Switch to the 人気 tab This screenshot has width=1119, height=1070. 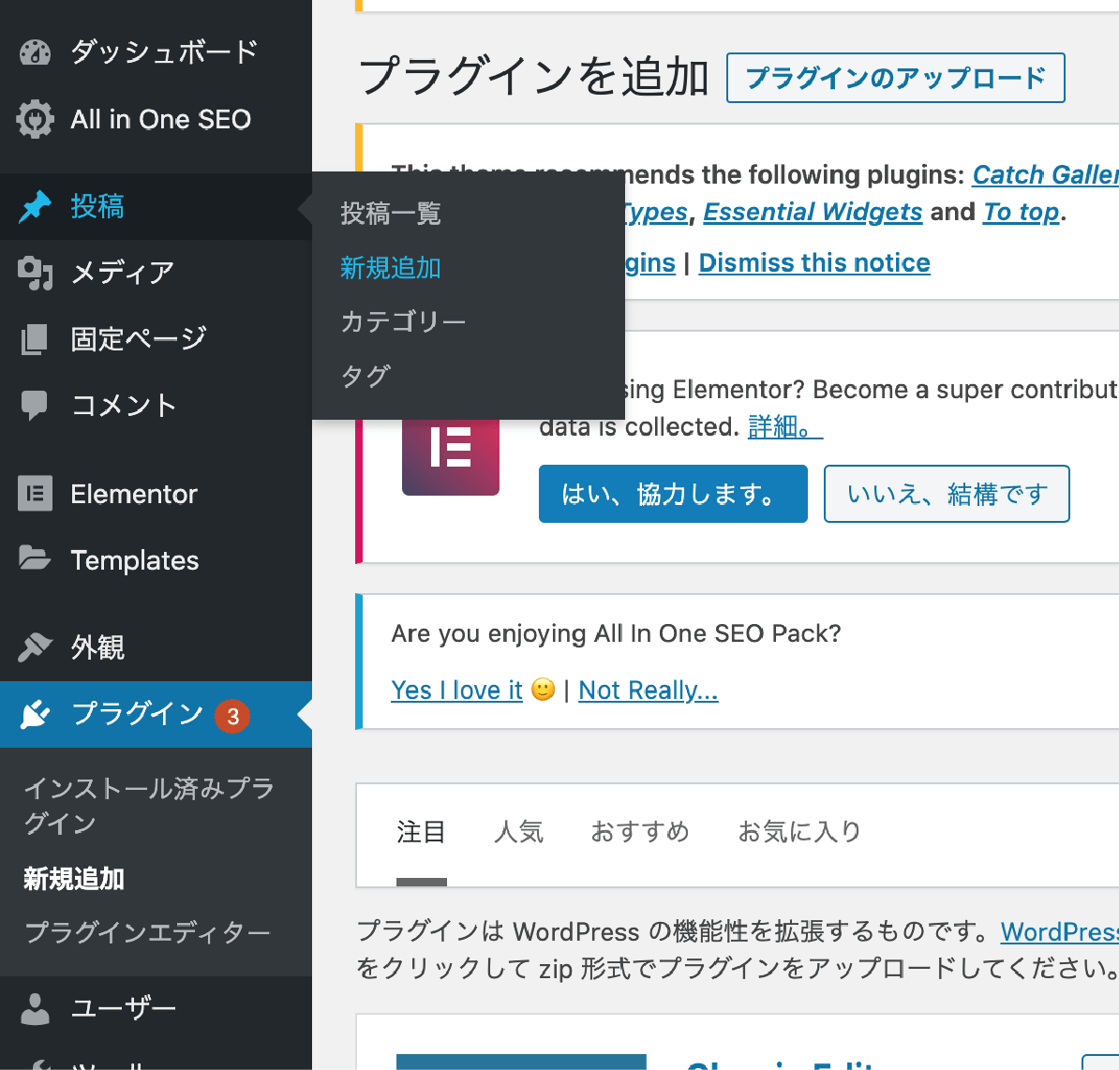pyautogui.click(x=519, y=832)
